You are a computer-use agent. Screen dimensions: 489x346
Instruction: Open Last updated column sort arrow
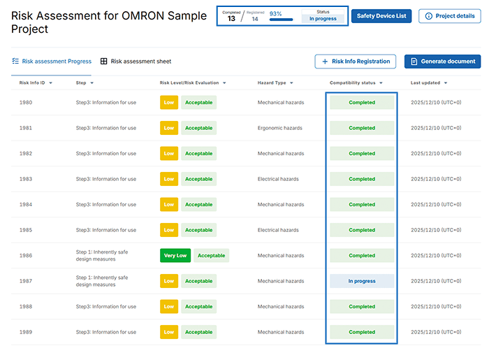pos(446,83)
